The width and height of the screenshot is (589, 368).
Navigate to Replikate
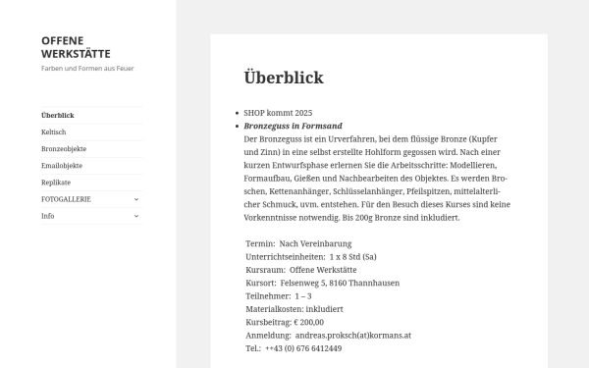pos(56,183)
